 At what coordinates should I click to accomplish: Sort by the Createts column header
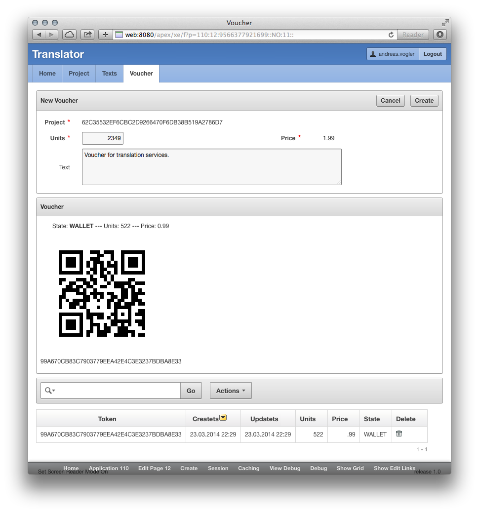(x=205, y=419)
